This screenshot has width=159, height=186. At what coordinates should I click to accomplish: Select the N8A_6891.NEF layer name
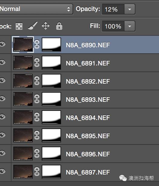tap(88, 63)
